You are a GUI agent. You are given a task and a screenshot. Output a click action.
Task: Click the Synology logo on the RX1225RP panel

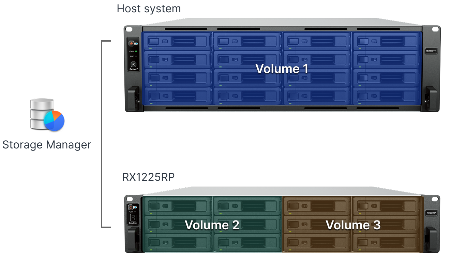pyautogui.click(x=133, y=224)
